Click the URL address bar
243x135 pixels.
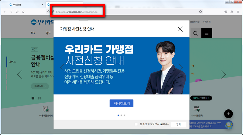coord(124,12)
